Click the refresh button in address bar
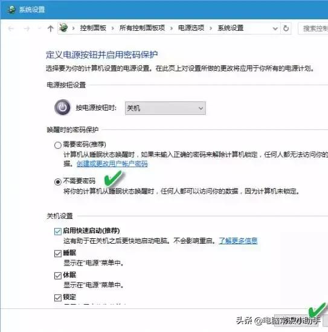The height and width of the screenshot is (332, 328). coord(286,28)
